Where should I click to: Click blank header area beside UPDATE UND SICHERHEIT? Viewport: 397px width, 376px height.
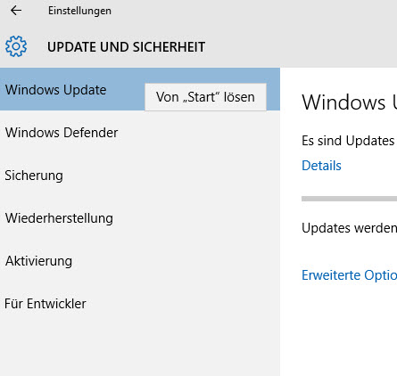301,47
